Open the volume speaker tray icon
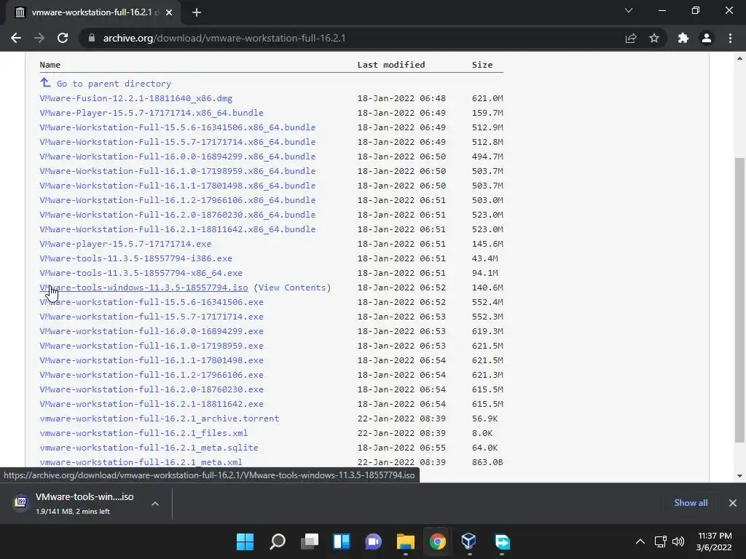The image size is (746, 559). (x=678, y=542)
